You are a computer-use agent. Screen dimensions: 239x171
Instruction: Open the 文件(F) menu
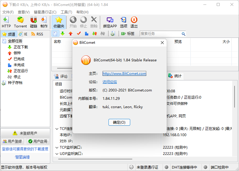pyautogui.click(x=8, y=12)
